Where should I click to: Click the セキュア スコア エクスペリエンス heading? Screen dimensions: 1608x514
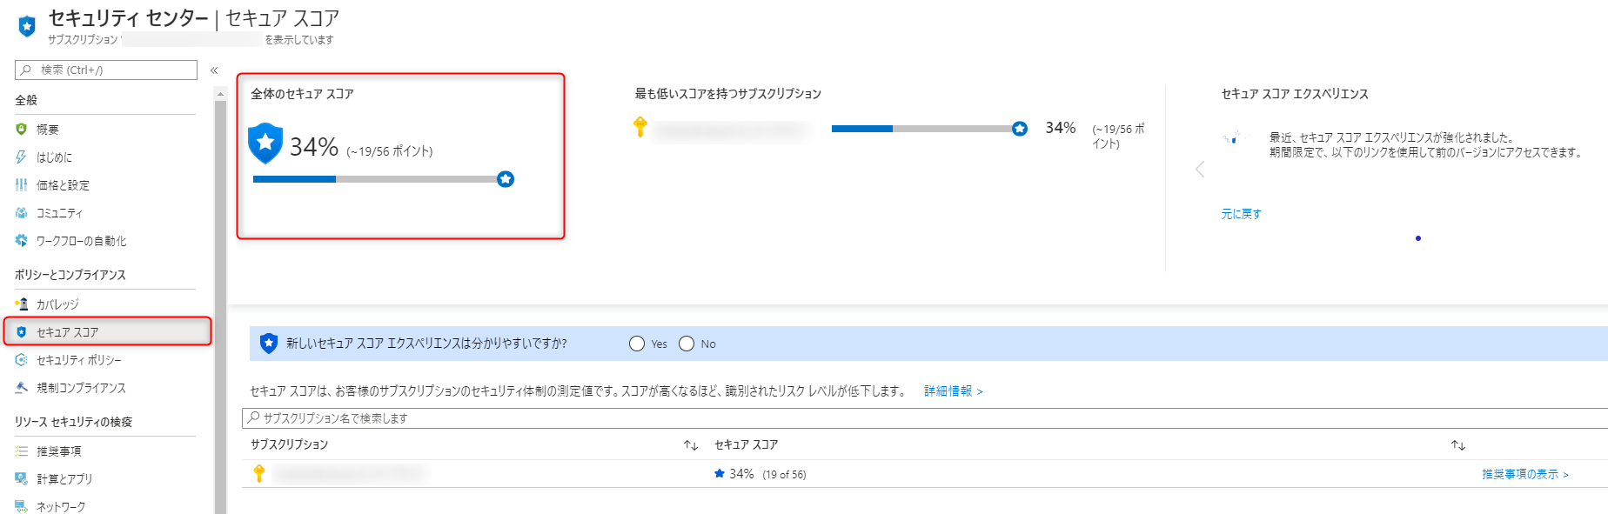tap(1294, 94)
